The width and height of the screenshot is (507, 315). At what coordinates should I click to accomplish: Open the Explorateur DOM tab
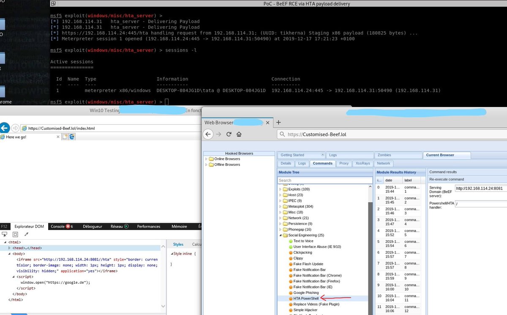(x=29, y=226)
